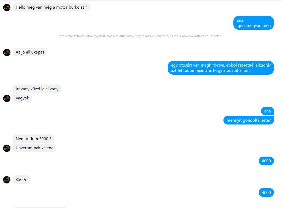The height and width of the screenshot is (208, 282).
Task: Select the "szia igen, megvan még" reply bubble
Action: click(254, 23)
